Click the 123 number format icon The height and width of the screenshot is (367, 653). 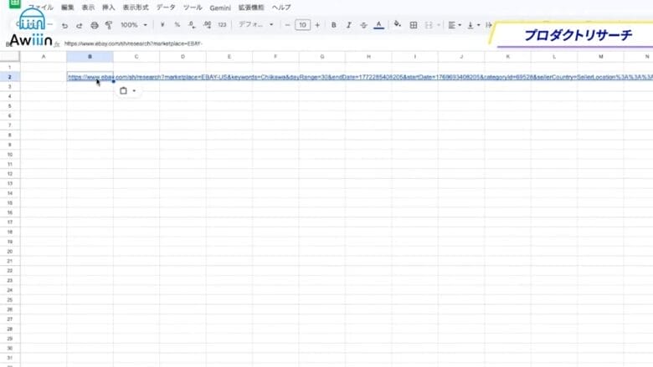222,25
